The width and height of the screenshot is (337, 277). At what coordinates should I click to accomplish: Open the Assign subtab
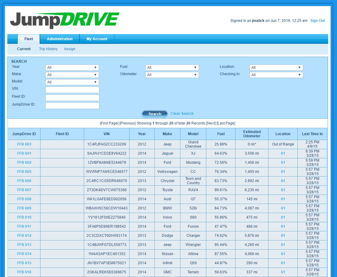click(69, 49)
